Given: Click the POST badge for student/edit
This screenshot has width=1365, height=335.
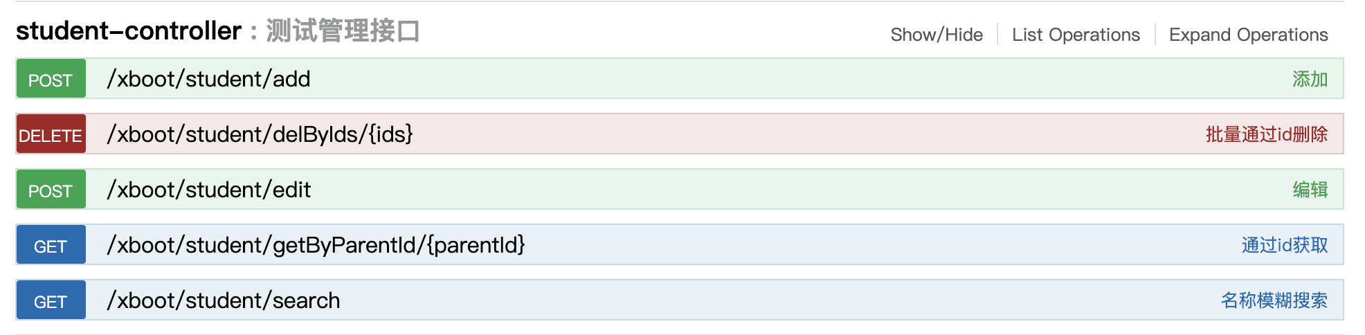Looking at the screenshot, I should click(51, 190).
